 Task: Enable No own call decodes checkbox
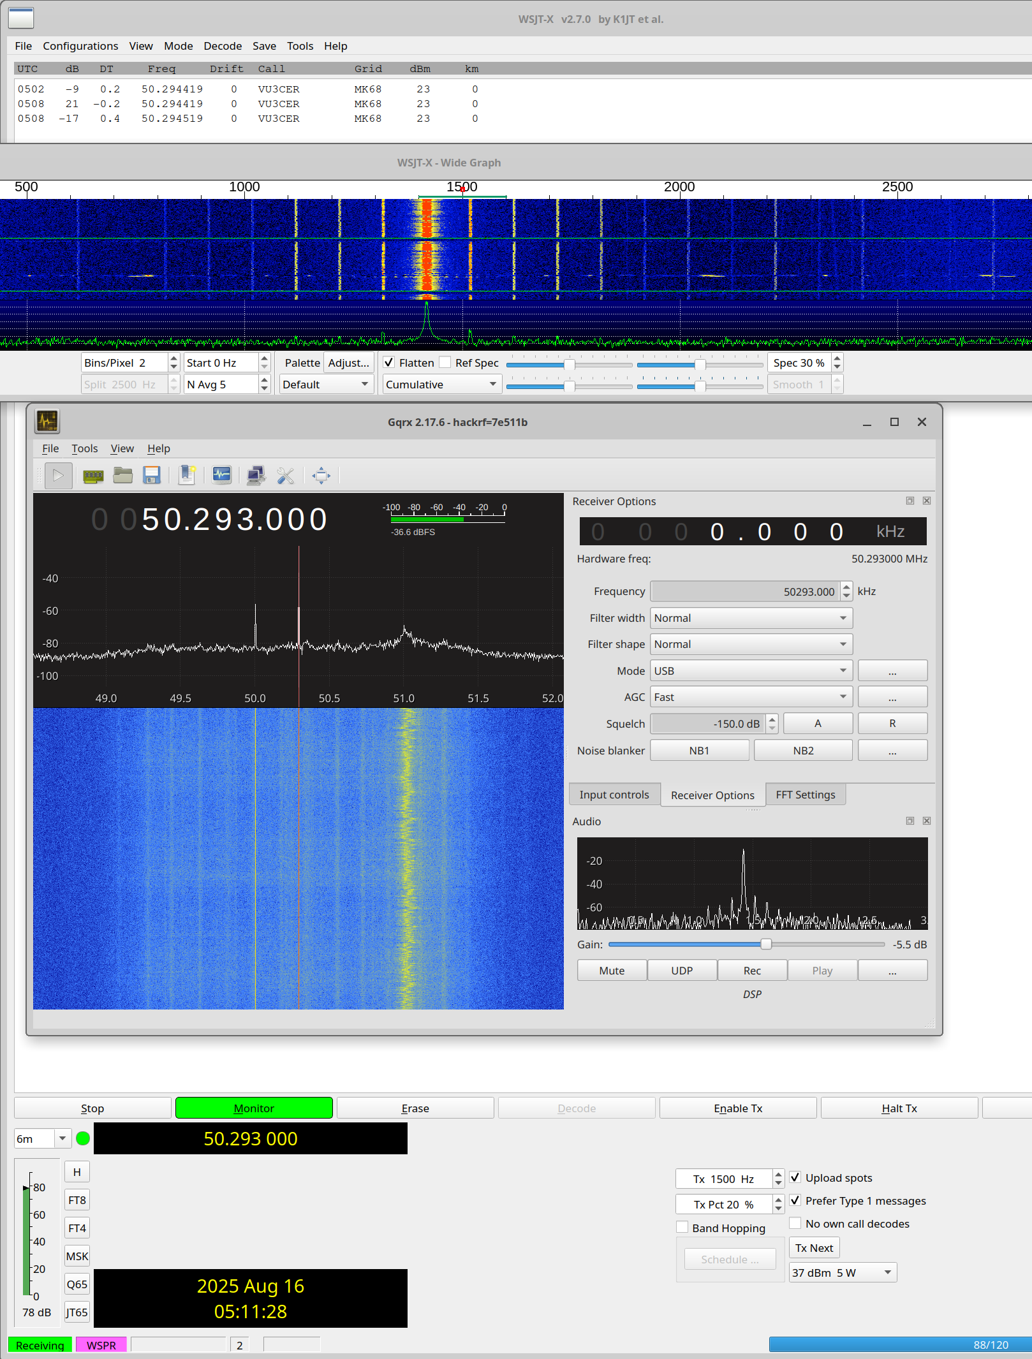(795, 1223)
